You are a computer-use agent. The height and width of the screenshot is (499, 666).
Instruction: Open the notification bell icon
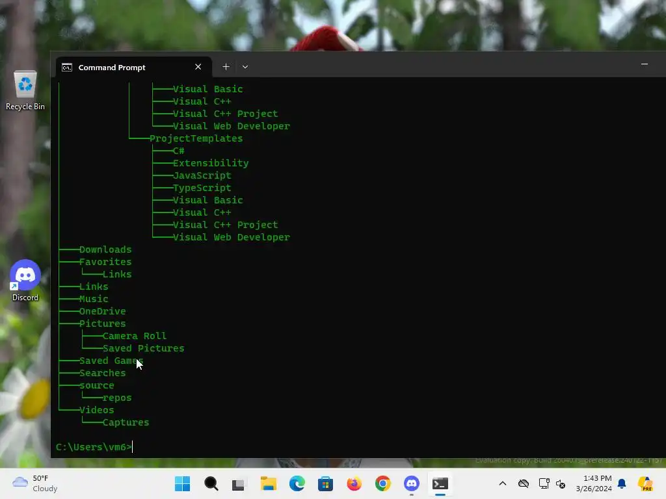(622, 483)
